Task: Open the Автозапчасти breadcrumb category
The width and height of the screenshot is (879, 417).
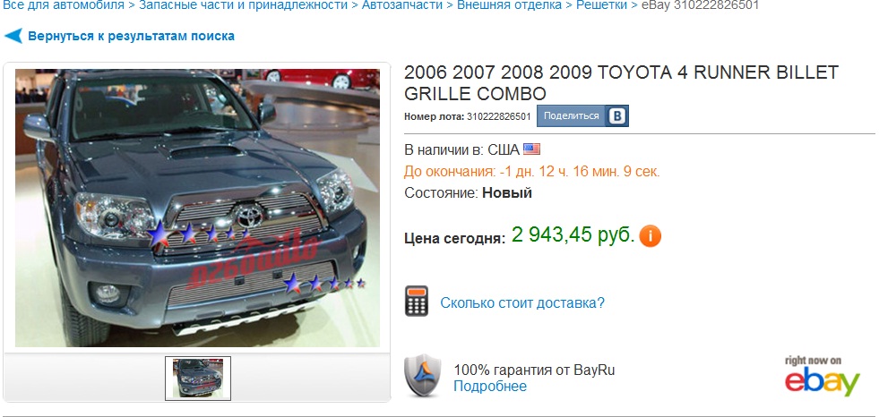Action: click(402, 5)
